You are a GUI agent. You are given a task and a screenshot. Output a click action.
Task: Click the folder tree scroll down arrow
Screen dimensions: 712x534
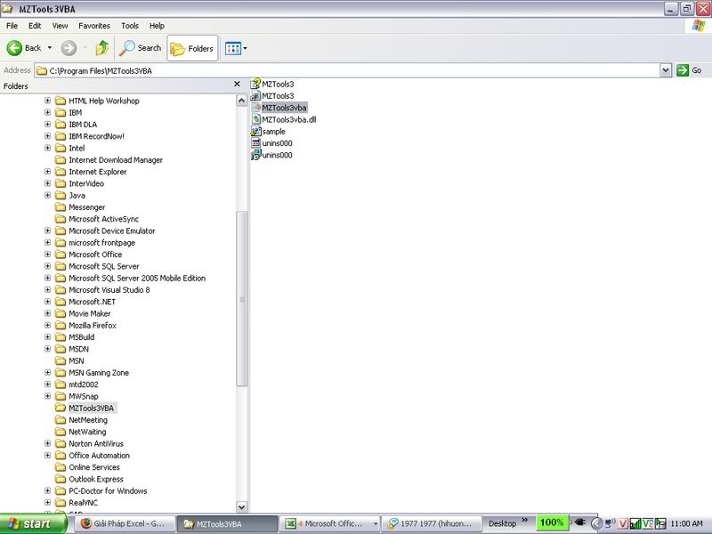pos(242,506)
